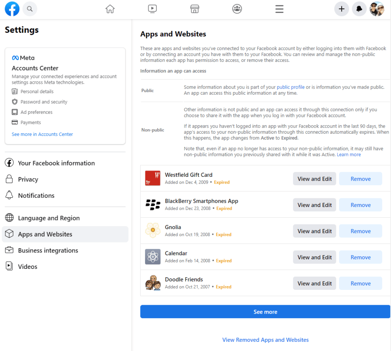Click the Marketplace icon
Viewport: 391px width, 351px height.
pos(195,9)
